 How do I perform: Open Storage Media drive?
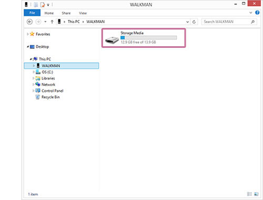[x=144, y=38]
